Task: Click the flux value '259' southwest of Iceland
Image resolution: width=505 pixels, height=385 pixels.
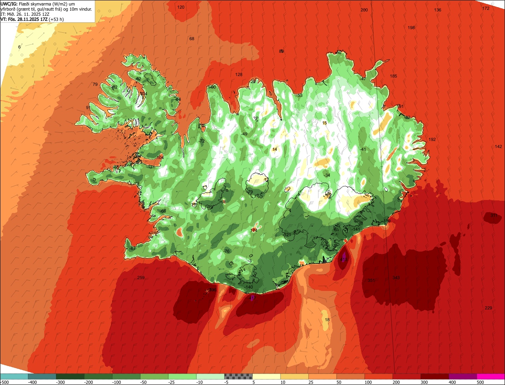Action: [141, 278]
